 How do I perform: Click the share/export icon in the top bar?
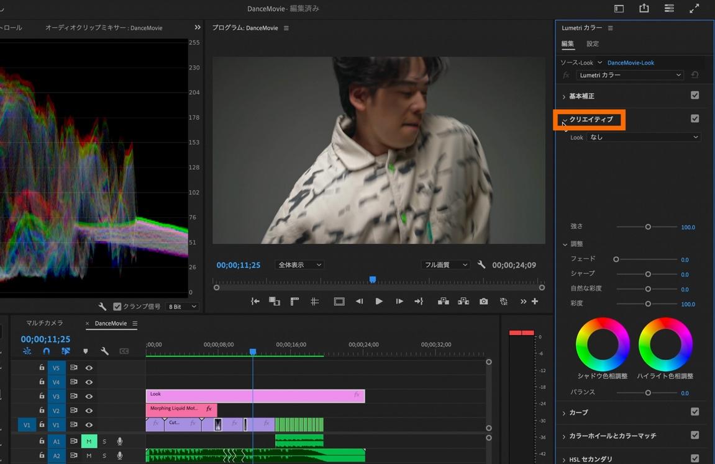coord(644,9)
